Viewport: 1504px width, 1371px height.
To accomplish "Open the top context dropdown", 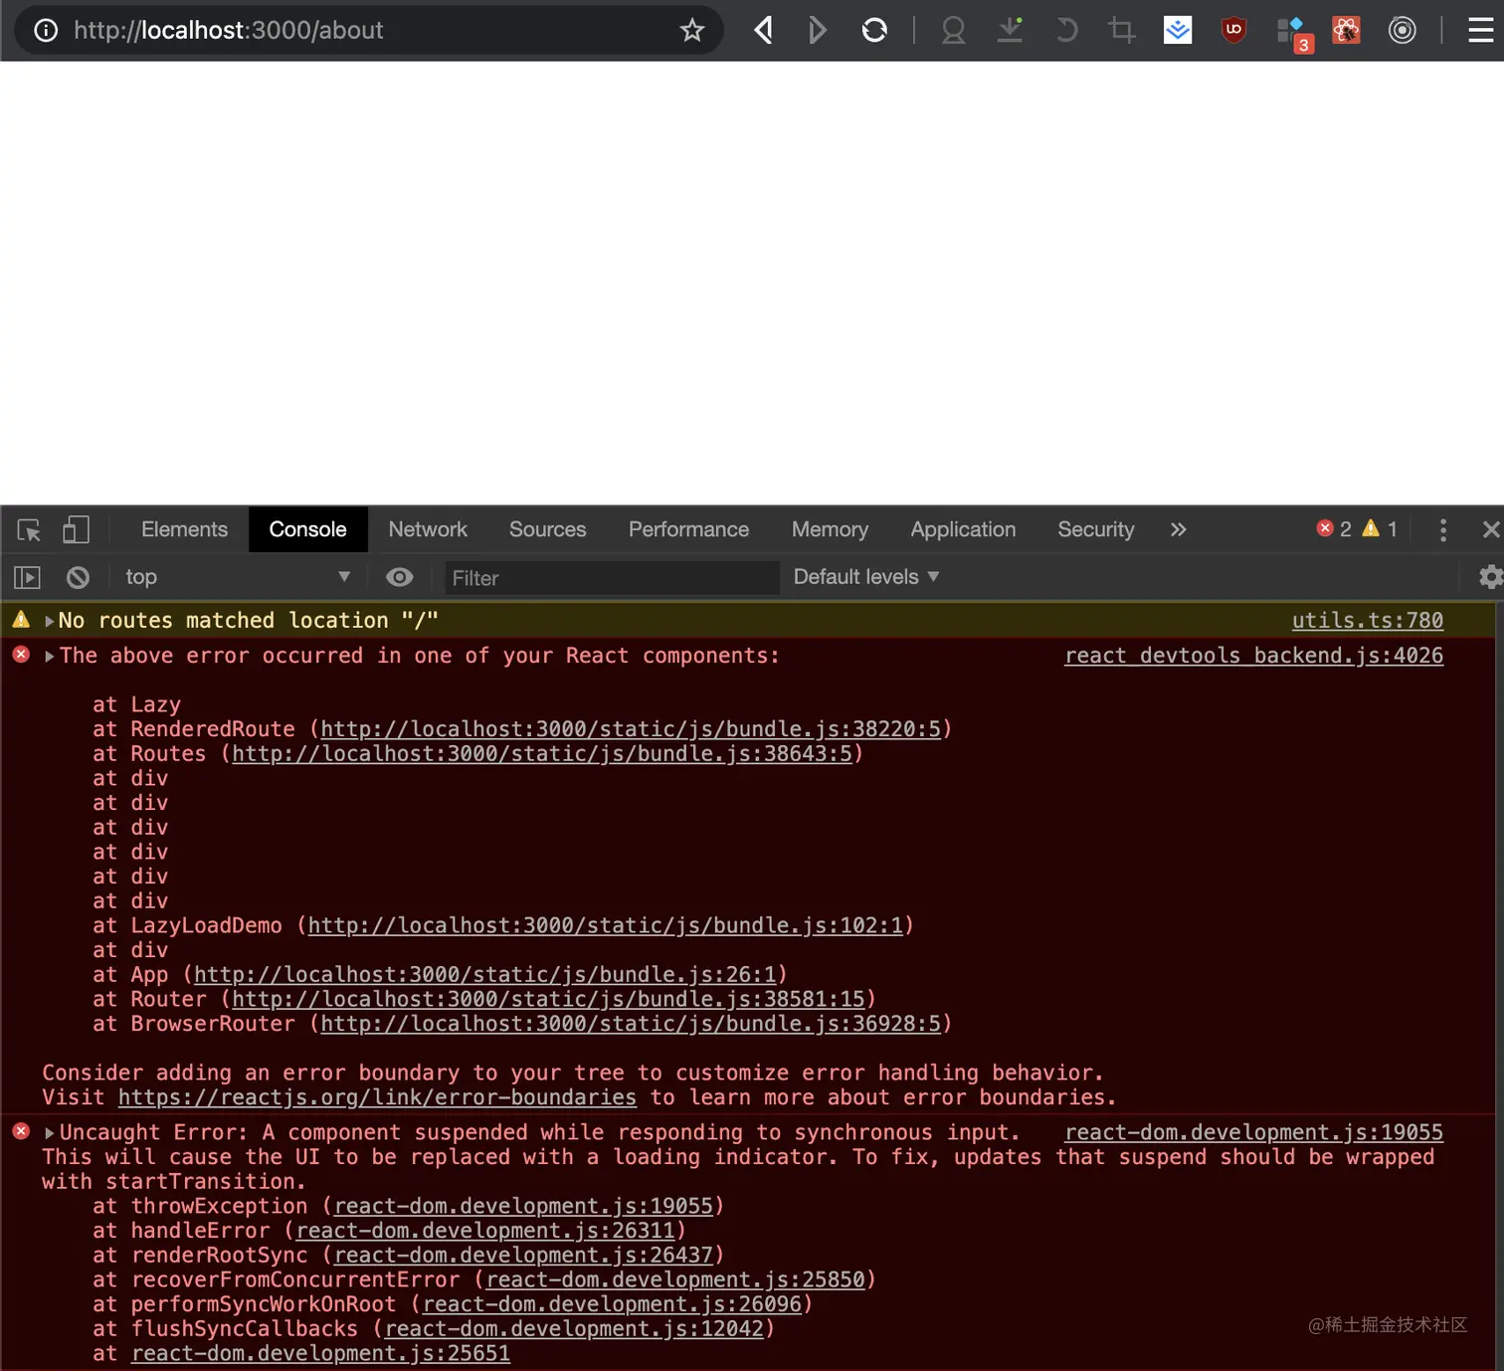I will [x=237, y=577].
